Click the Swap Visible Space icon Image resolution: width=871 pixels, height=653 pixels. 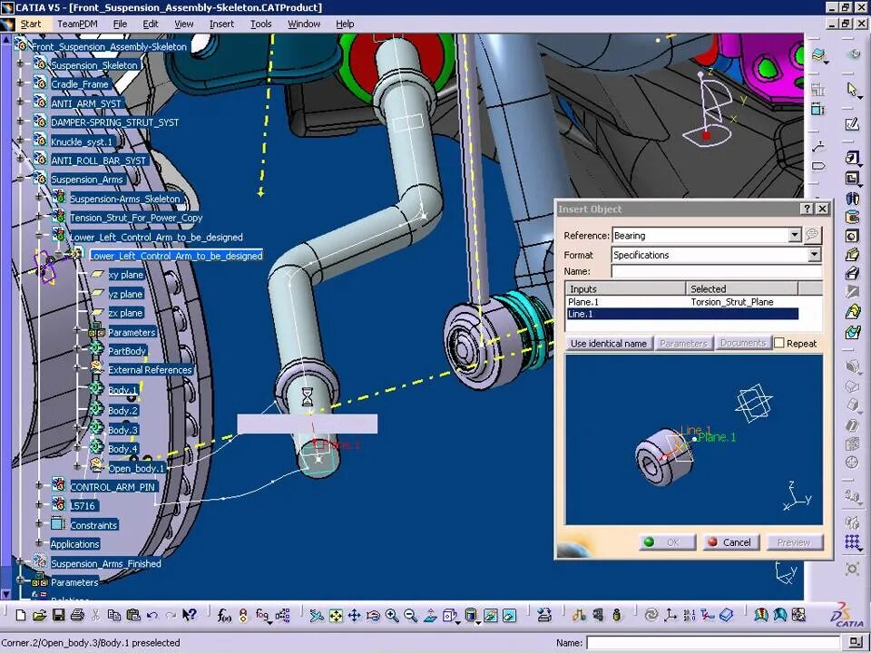pyautogui.click(x=509, y=615)
